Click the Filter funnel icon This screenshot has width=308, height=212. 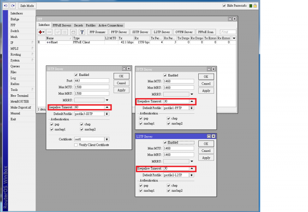(x=82, y=32)
